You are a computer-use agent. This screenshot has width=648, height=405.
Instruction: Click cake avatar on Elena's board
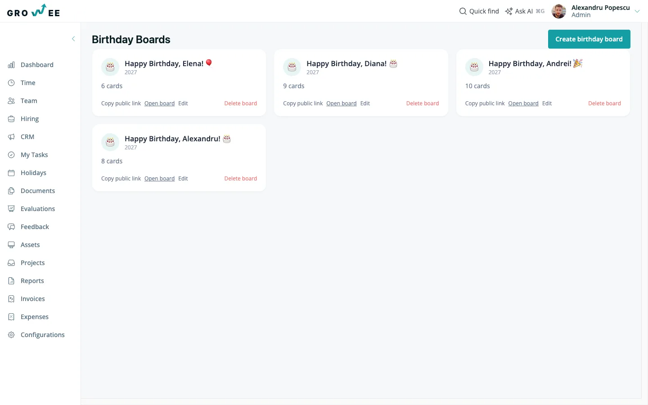coord(110,67)
